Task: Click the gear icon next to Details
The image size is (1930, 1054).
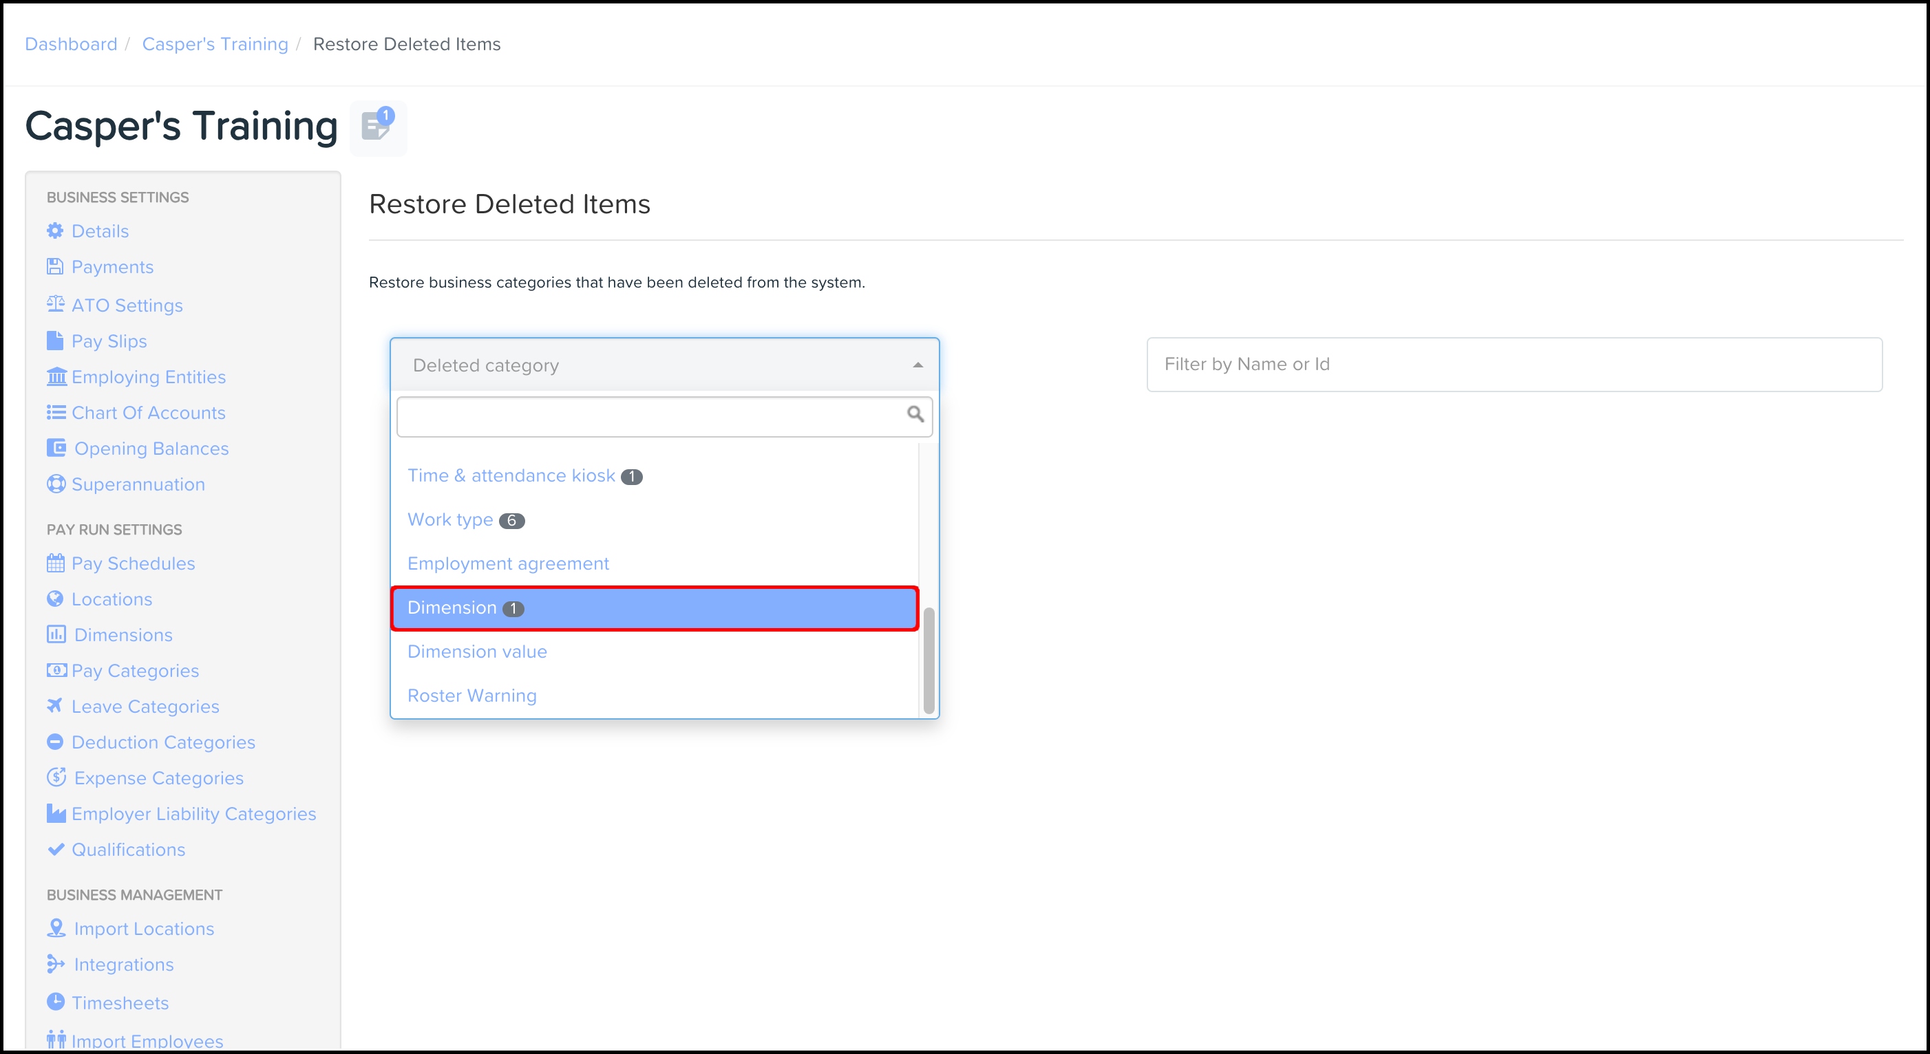Action: (x=56, y=230)
